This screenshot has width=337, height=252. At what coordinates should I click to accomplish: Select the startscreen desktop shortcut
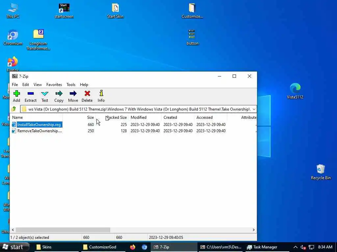pyautogui.click(x=64, y=11)
